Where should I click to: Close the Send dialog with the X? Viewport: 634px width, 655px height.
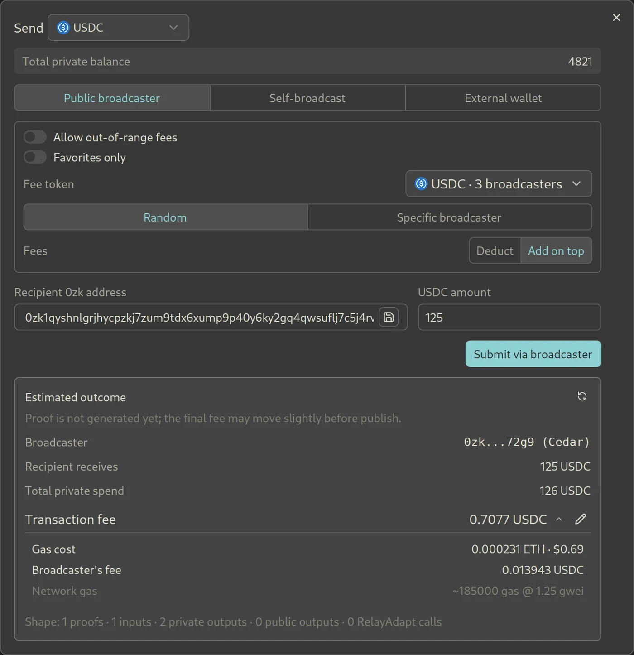(616, 18)
